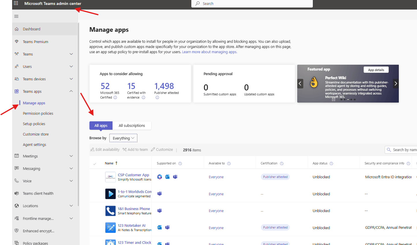
Task: Click the select-all checkmark in table header
Action: coord(95,163)
